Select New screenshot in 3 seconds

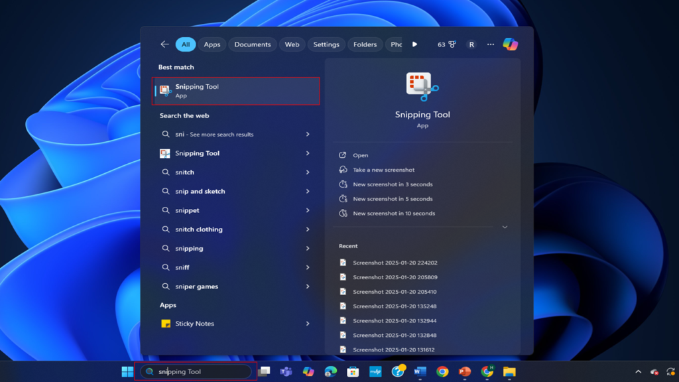click(393, 184)
